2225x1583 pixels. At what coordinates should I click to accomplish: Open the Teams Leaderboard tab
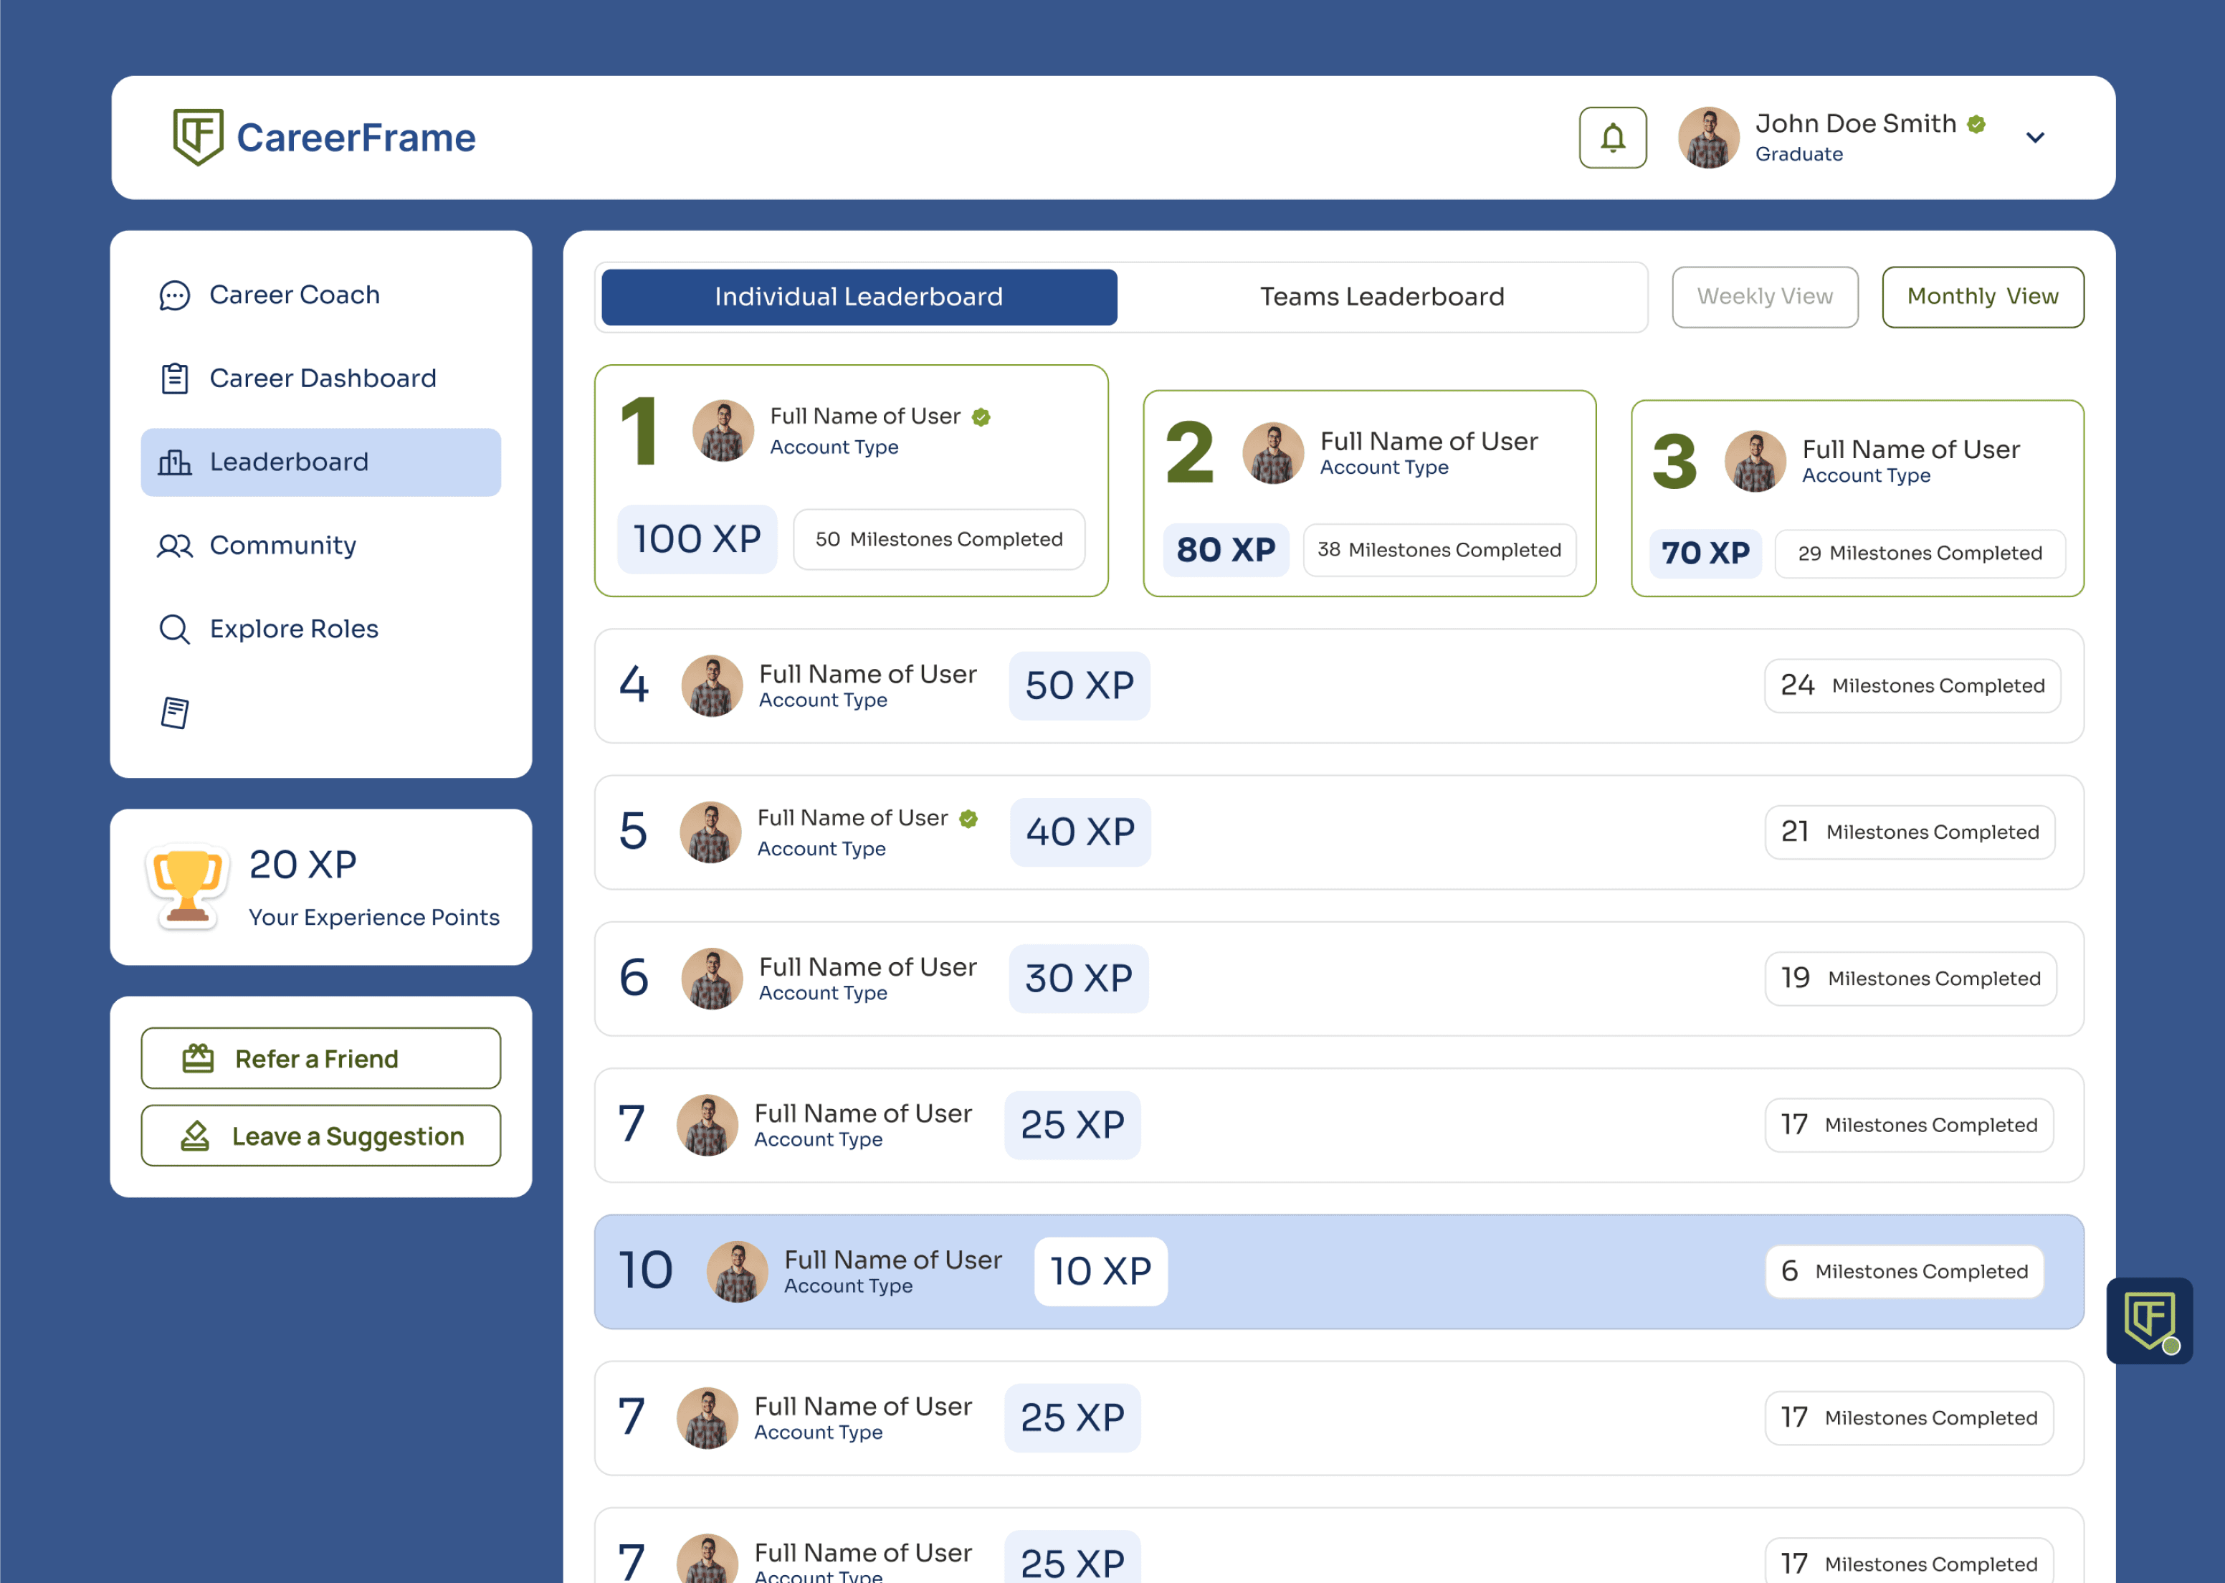click(1381, 296)
